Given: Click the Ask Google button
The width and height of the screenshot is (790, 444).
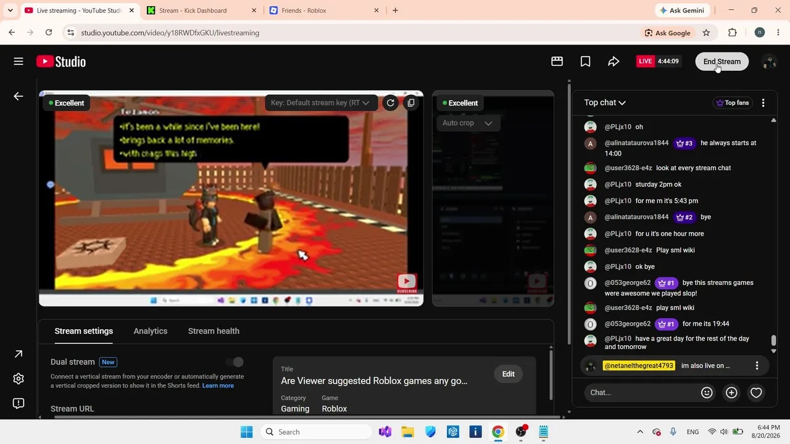Looking at the screenshot, I should [x=667, y=33].
